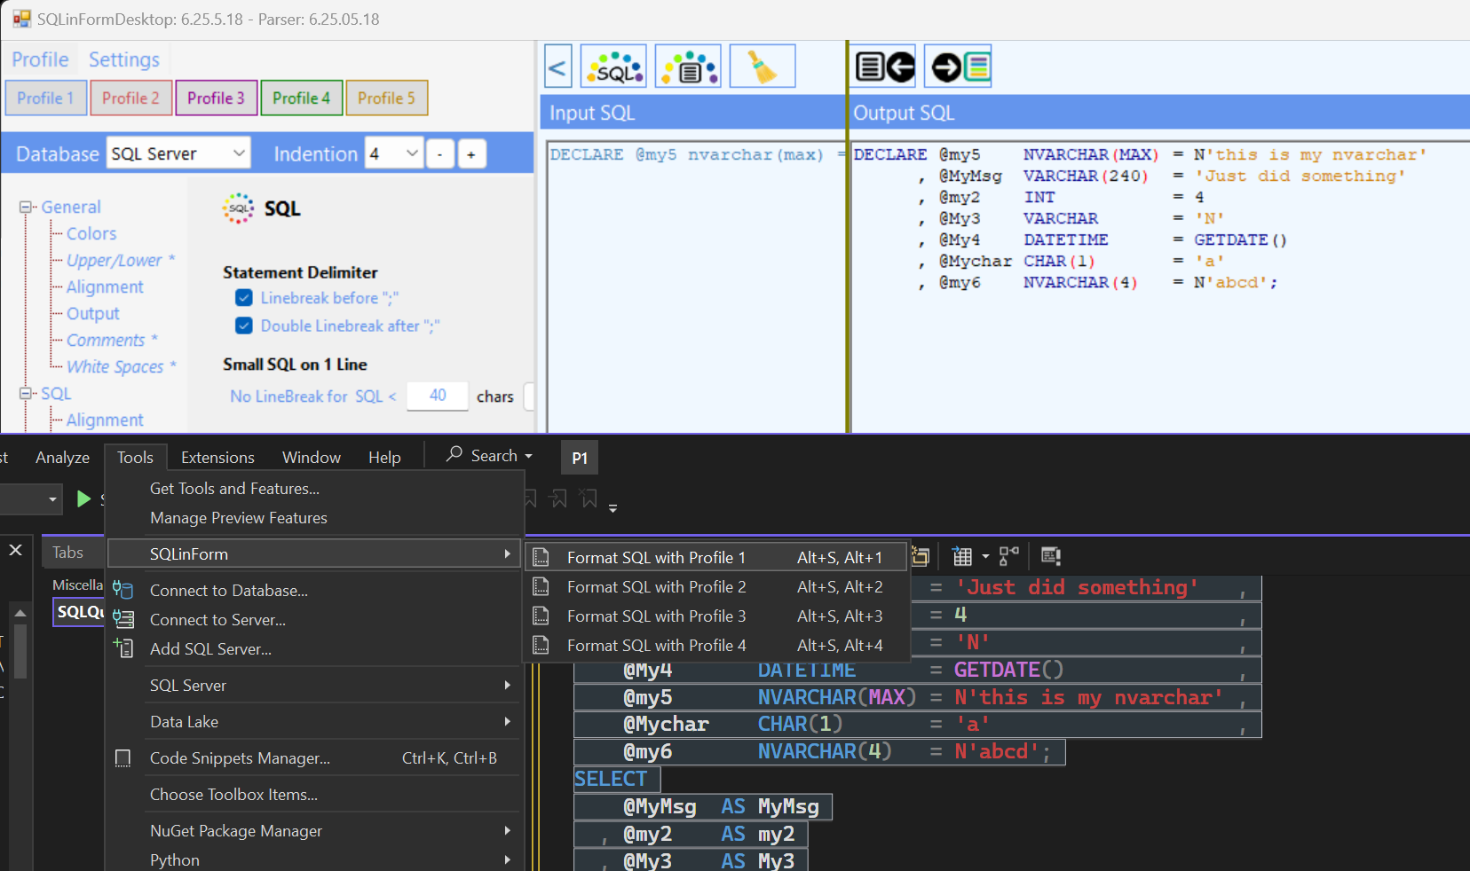Click the copy output to input arrow icon

tap(884, 67)
